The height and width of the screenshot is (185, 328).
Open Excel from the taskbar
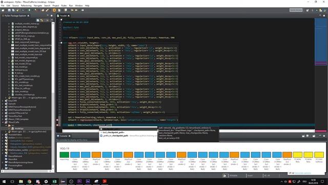click(x=54, y=181)
